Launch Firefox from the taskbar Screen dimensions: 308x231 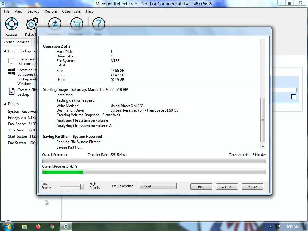[x=38, y=226]
